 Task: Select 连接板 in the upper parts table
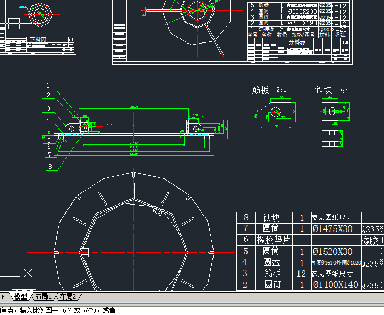[x=266, y=29]
